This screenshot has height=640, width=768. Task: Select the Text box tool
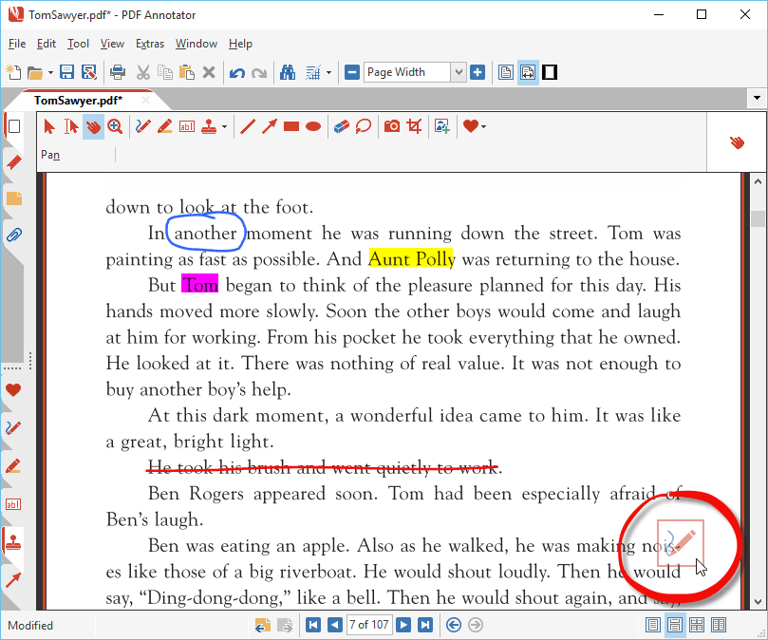[x=187, y=127]
